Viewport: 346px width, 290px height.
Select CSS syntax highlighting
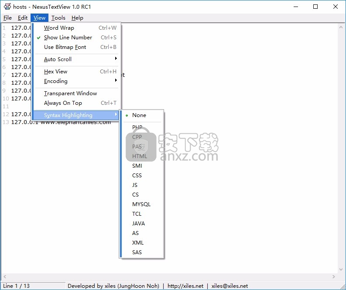(x=143, y=176)
